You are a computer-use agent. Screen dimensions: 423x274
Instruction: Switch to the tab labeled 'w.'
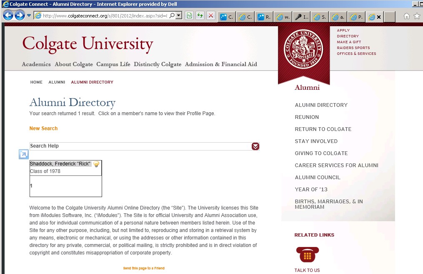point(283,17)
